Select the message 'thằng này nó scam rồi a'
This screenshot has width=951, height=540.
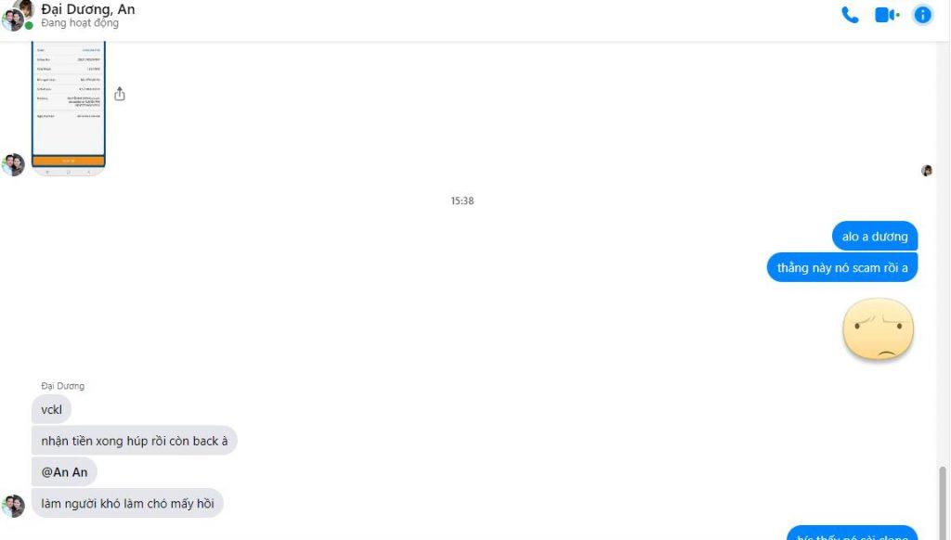(841, 268)
